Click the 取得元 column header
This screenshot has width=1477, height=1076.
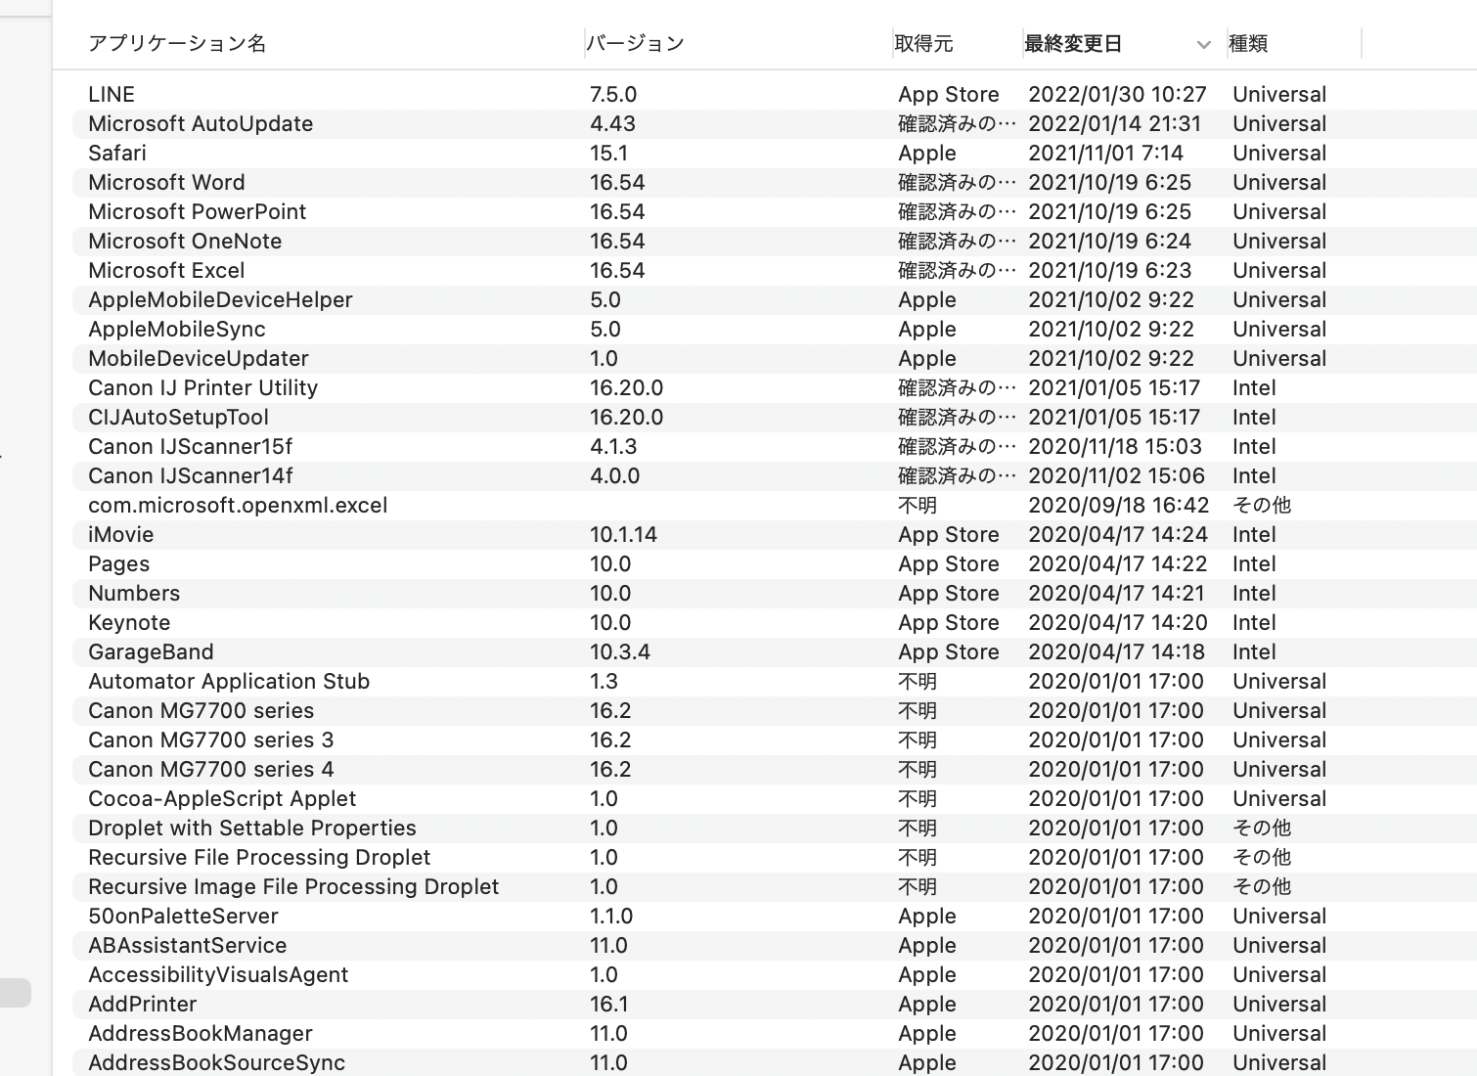923,44
